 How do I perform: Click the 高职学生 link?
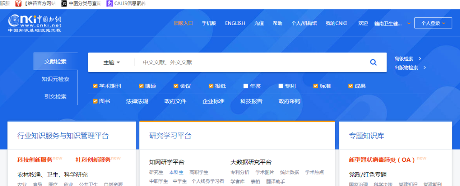point(199,172)
